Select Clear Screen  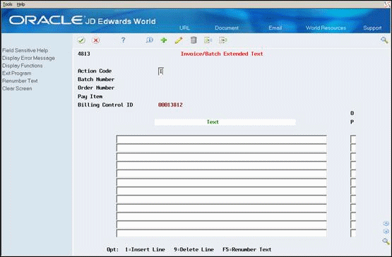coord(17,88)
